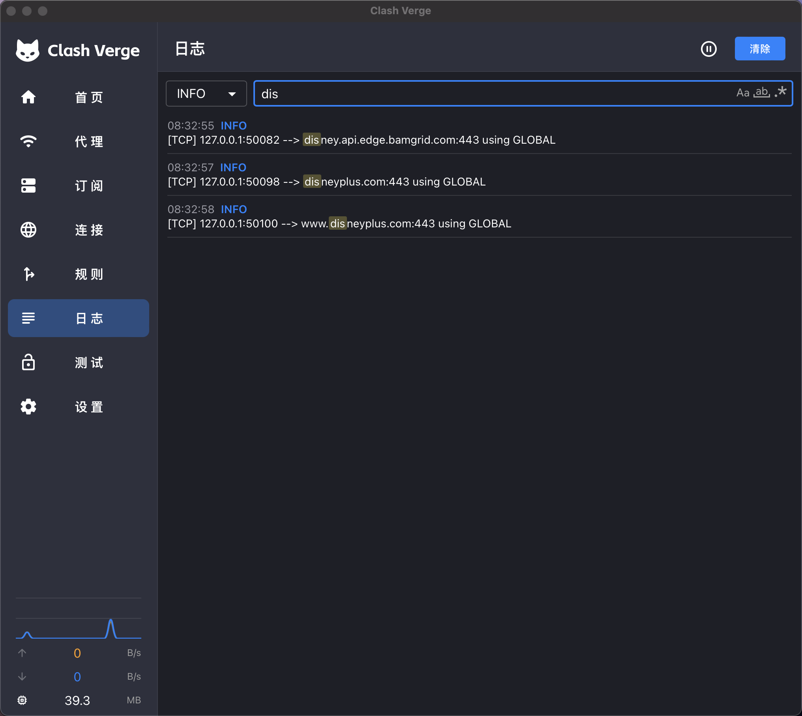The width and height of the screenshot is (802, 716).
Task: Open subscriptions via the server icon
Action: pos(28,186)
